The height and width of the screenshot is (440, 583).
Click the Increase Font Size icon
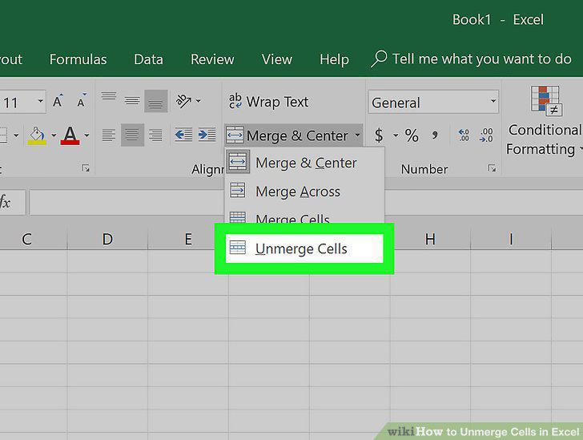58,101
